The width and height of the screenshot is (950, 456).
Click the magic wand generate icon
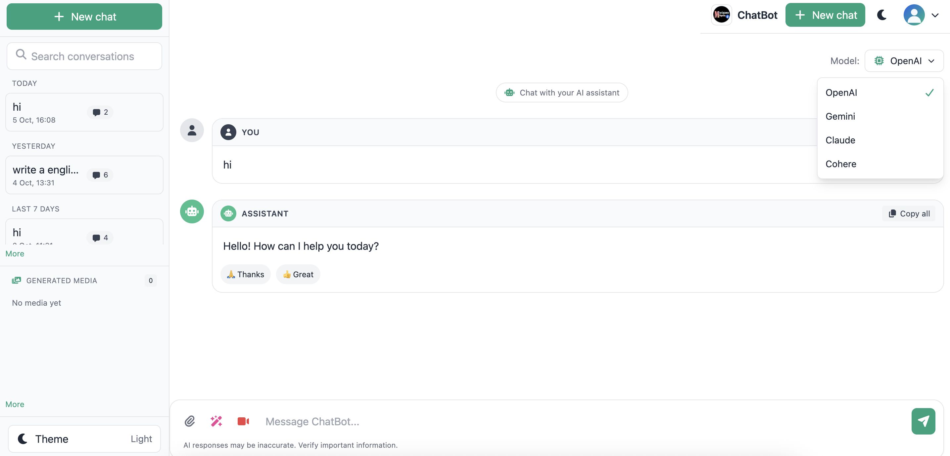(216, 421)
